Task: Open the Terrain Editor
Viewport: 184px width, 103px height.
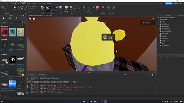Action: click(42, 8)
